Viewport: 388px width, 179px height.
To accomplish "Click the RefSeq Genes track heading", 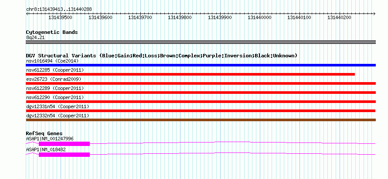I will coord(44,134).
